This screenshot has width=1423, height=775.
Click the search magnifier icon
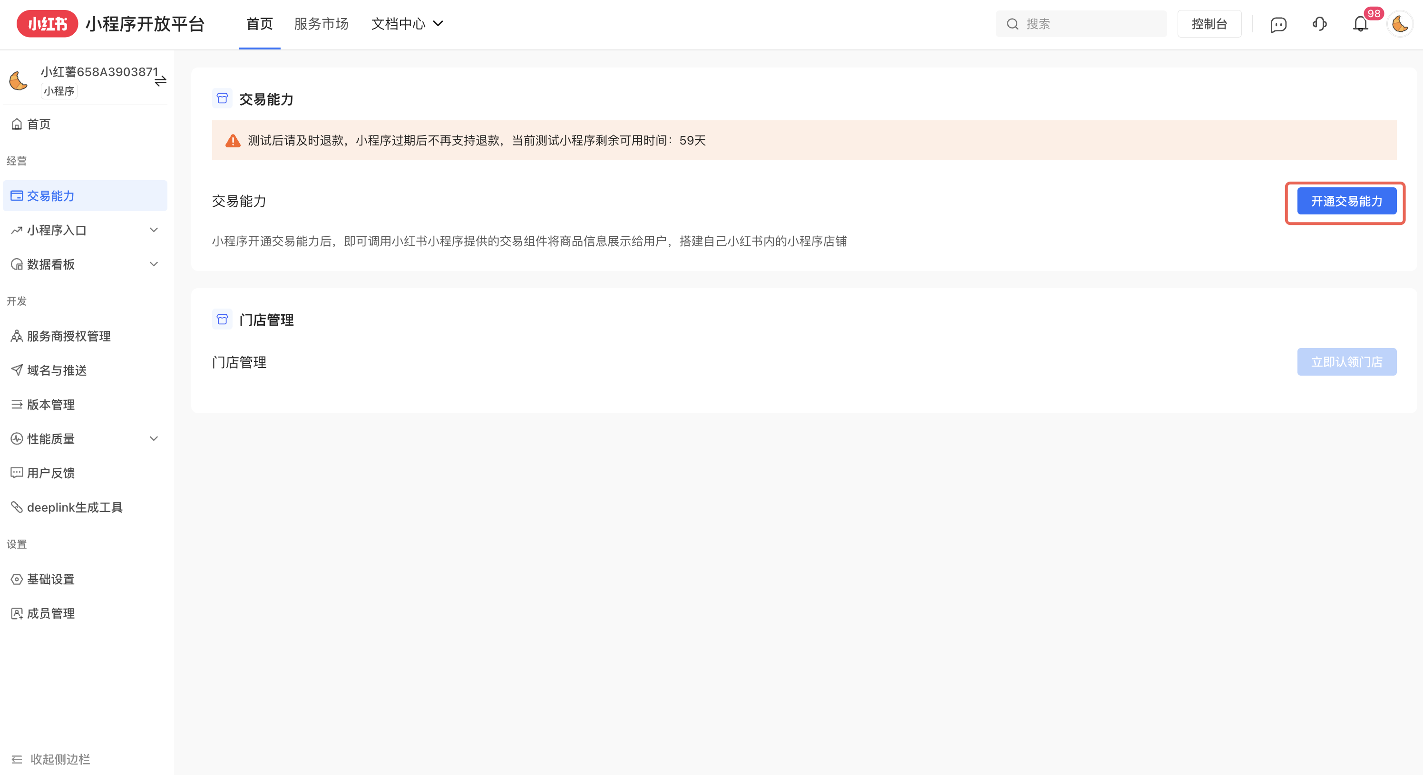pos(1012,24)
